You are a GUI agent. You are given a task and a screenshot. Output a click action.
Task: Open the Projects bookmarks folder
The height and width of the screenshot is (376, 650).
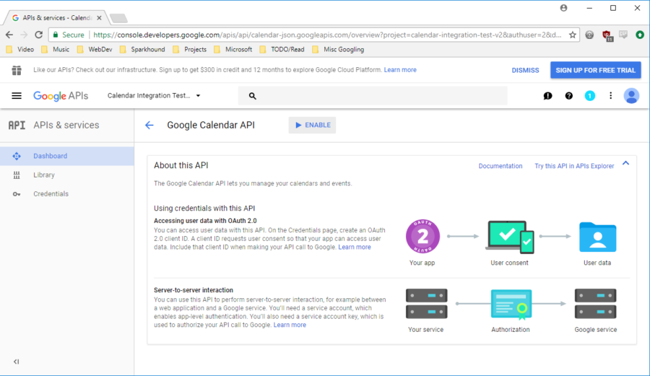[x=189, y=49]
